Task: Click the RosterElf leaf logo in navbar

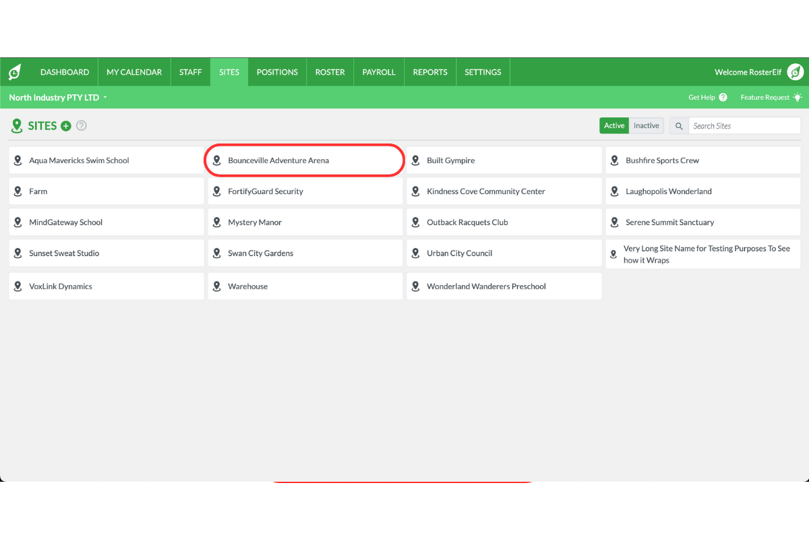Action: pos(14,72)
